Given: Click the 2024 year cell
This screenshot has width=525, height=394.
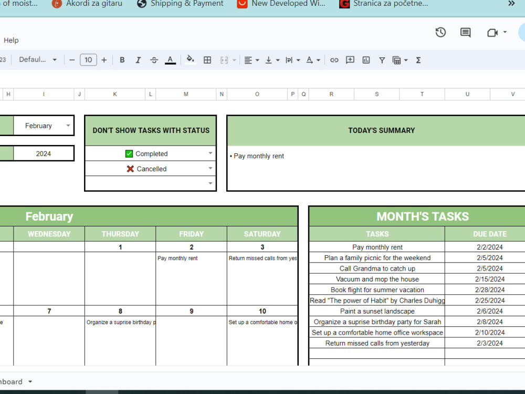Looking at the screenshot, I should pos(44,153).
